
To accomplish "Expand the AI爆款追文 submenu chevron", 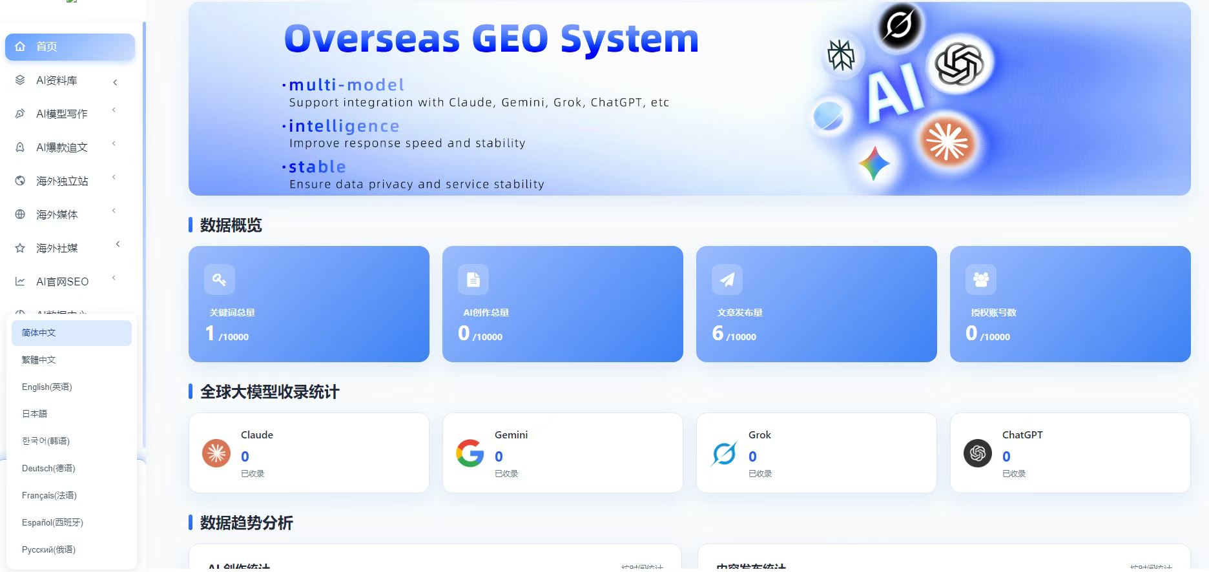I will 114,143.
